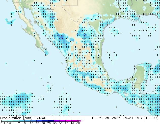Click the '25' legend scale value
Screen dimensions: 160x124
point(49,123)
